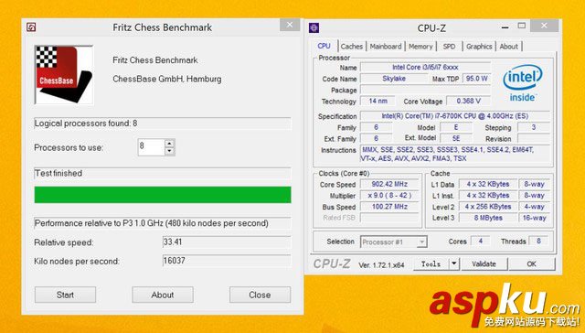Open the Memory tab
Image resolution: width=585 pixels, height=333 pixels.
pos(420,47)
